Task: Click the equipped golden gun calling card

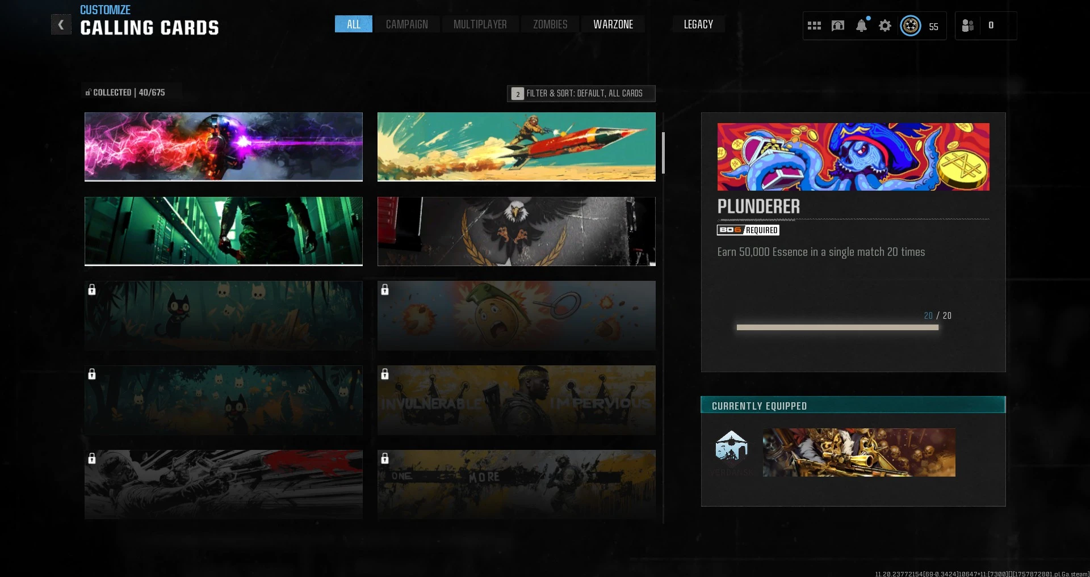Action: (x=859, y=452)
